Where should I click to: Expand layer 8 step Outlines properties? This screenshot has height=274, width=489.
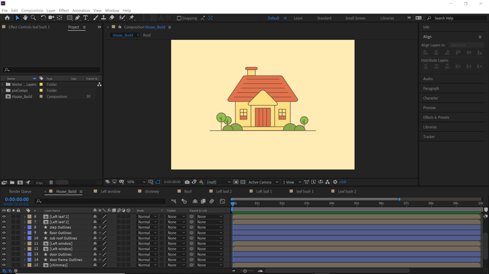pos(24,227)
